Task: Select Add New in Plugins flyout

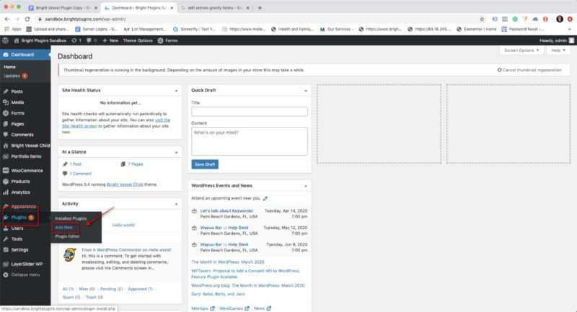Action: (64, 228)
